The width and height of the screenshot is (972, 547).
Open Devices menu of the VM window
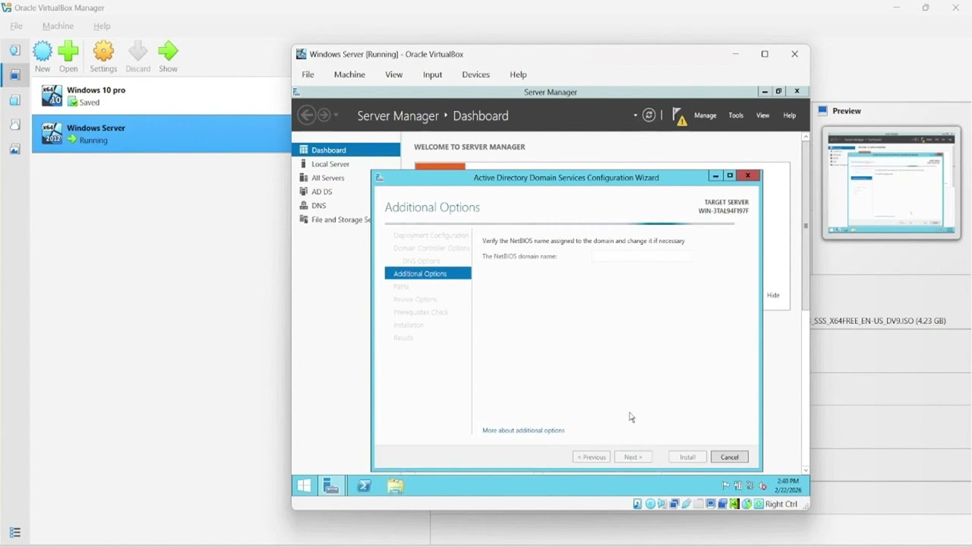pyautogui.click(x=476, y=74)
